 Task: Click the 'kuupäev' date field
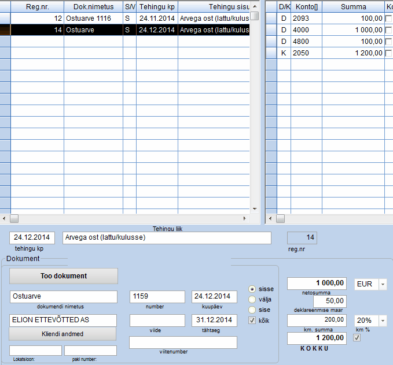pos(214,296)
